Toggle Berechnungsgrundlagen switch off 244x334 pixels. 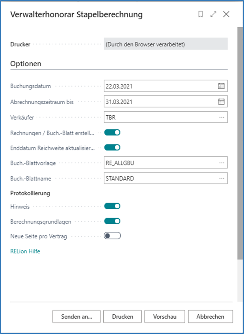click(112, 221)
